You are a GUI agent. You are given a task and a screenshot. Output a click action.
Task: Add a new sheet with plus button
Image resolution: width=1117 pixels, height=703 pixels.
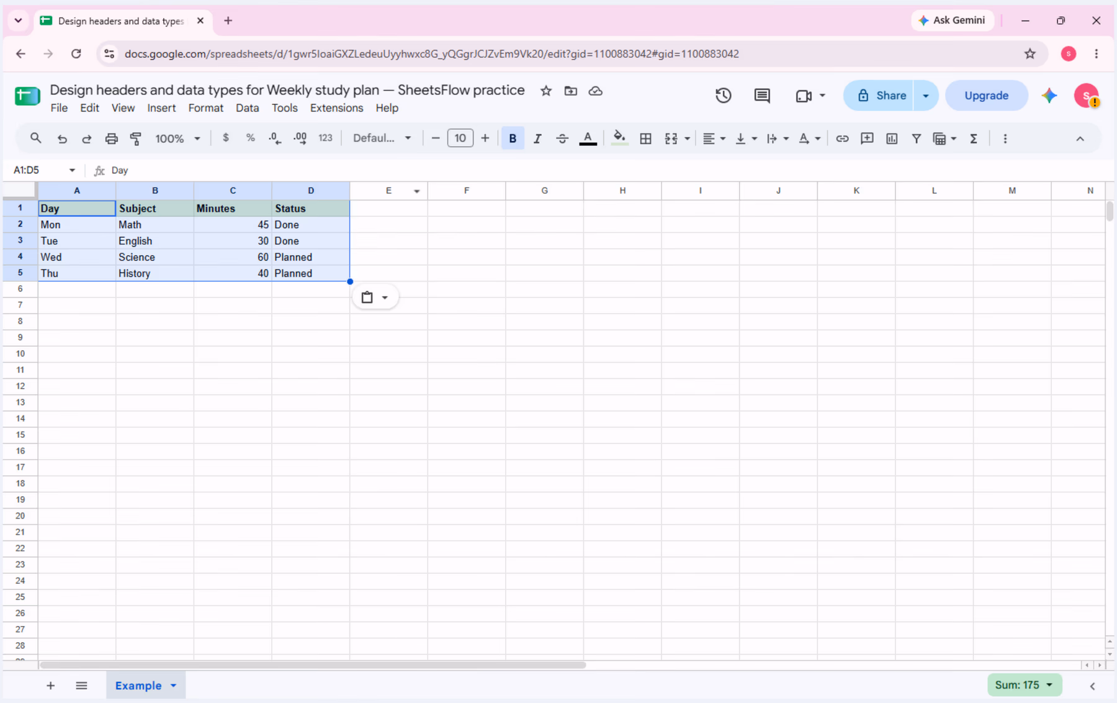(x=50, y=686)
